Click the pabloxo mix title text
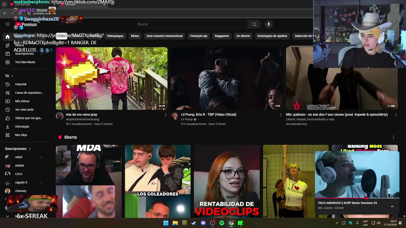This screenshot has width=406, height=228. click(x=337, y=115)
